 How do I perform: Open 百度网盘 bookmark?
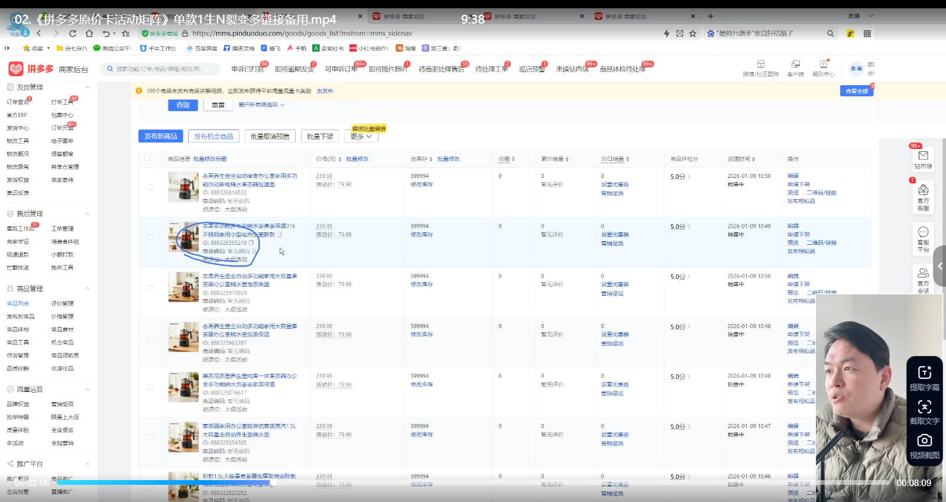click(x=202, y=48)
